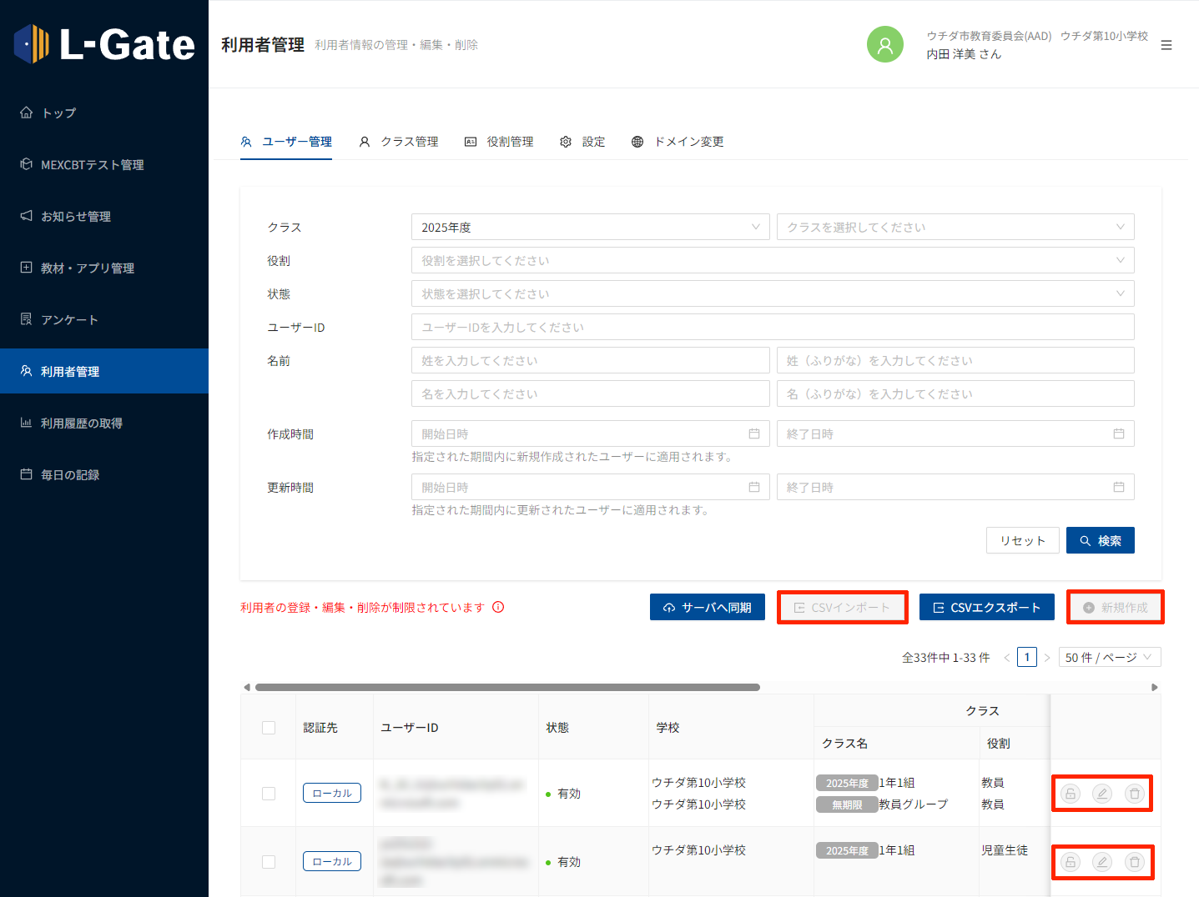
Task: Toggle the select-all checkbox in table header
Action: coord(269,728)
